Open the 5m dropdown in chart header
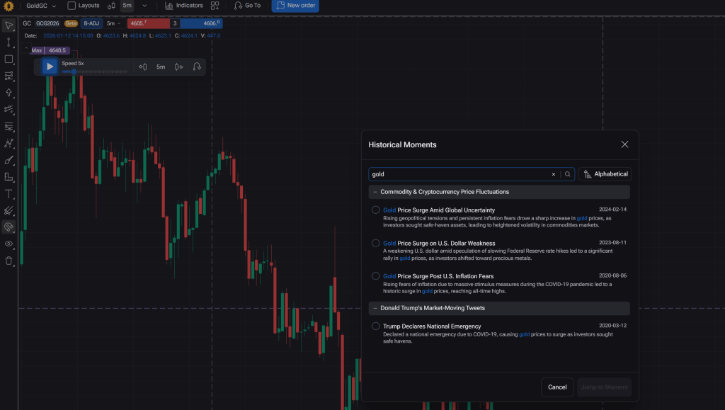 pos(114,23)
